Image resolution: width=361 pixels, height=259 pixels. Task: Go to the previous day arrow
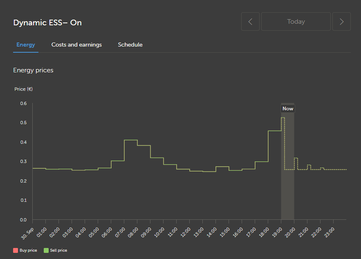coord(250,22)
